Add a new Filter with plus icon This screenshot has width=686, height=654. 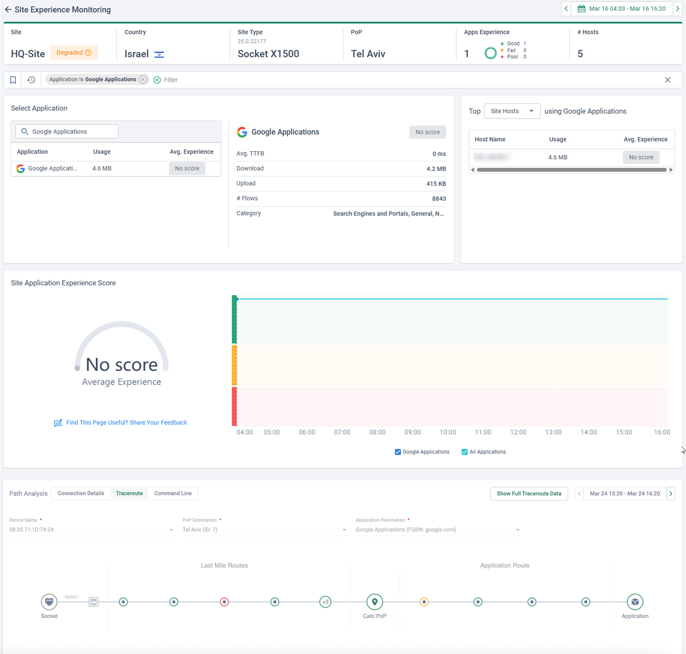[166, 80]
